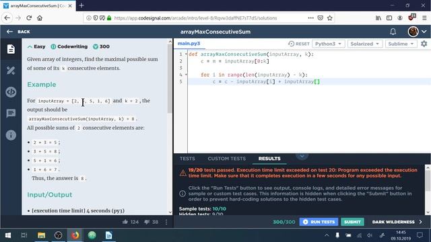Image resolution: width=431 pixels, height=242 pixels.
Task: Switch to the CUSTOM TESTS tab
Action: pos(226,159)
